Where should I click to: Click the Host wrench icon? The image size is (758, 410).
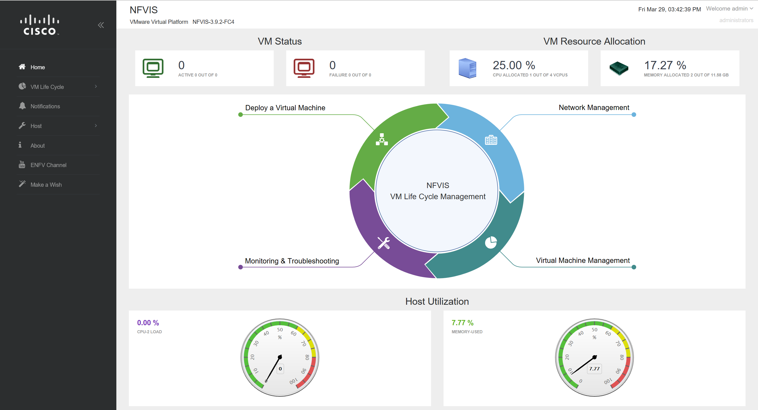22,126
